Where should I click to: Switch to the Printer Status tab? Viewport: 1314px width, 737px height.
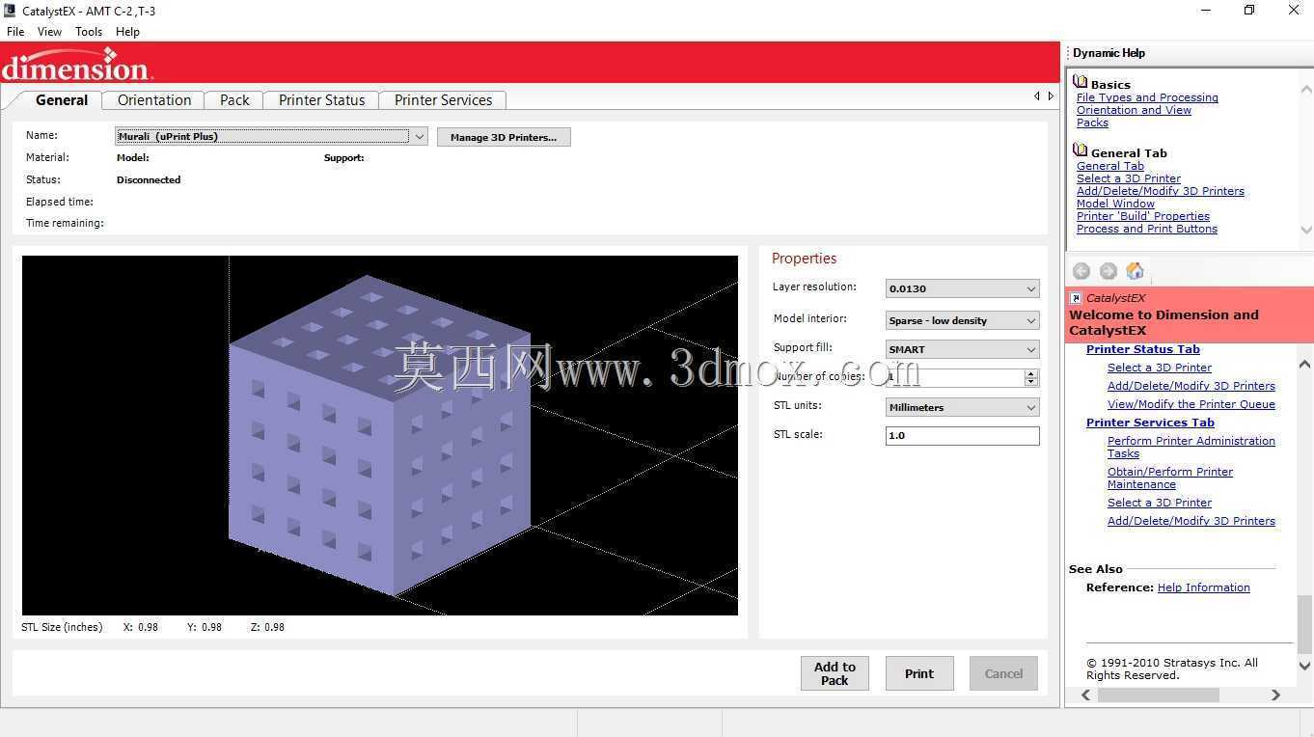click(x=321, y=100)
